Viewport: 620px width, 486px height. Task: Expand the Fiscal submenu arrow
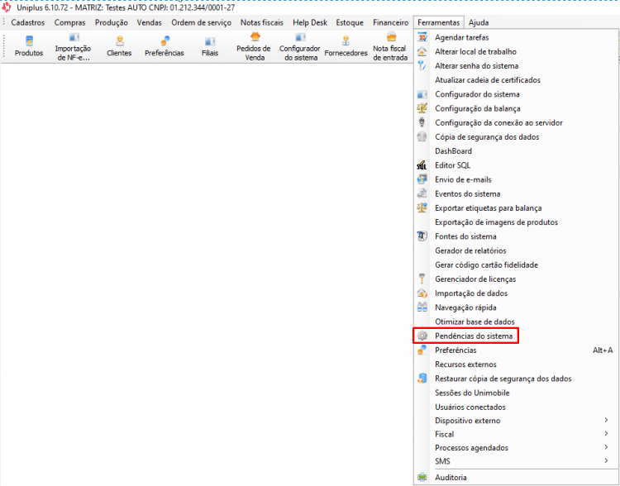click(606, 434)
